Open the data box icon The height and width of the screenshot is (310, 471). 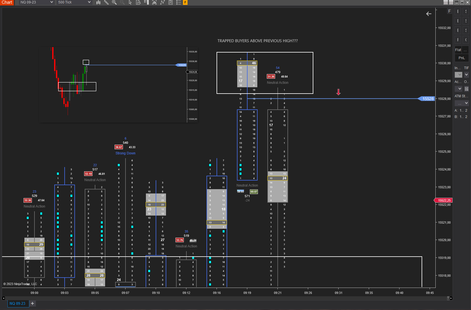[138, 2]
